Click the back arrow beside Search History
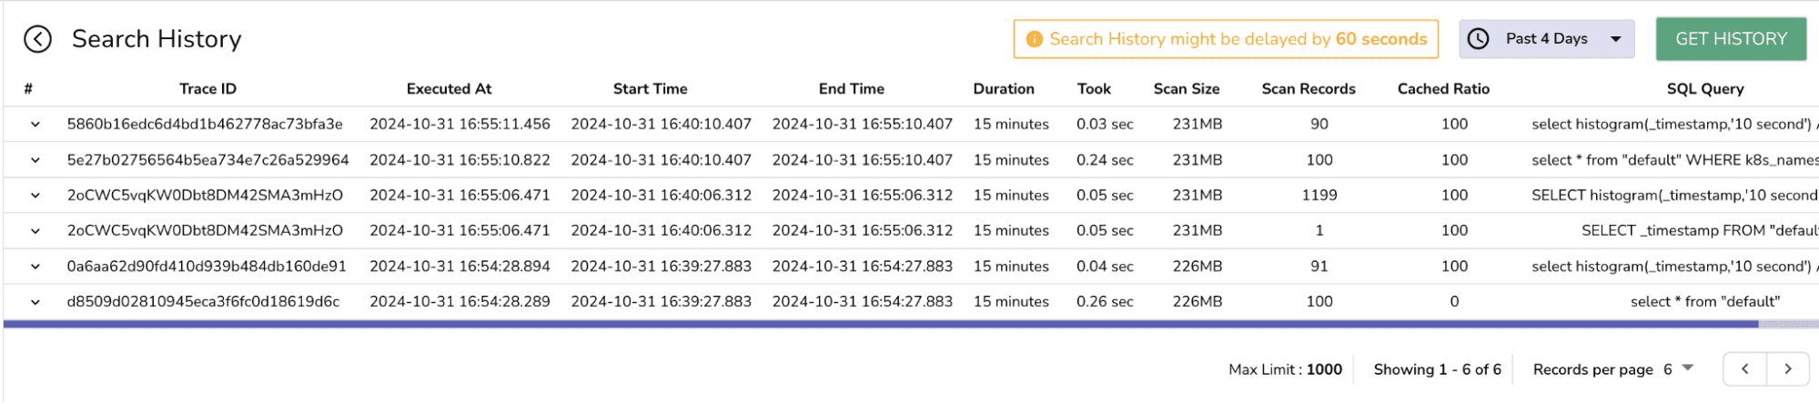The height and width of the screenshot is (404, 1819). tap(37, 39)
